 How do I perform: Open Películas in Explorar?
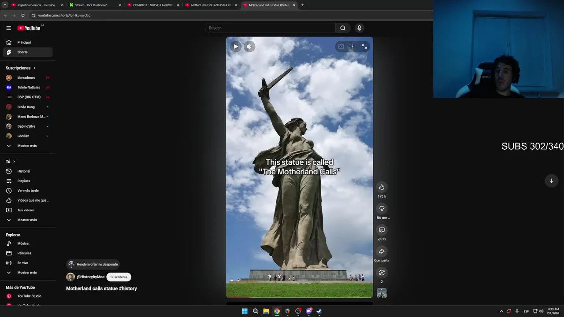[x=28, y=253]
